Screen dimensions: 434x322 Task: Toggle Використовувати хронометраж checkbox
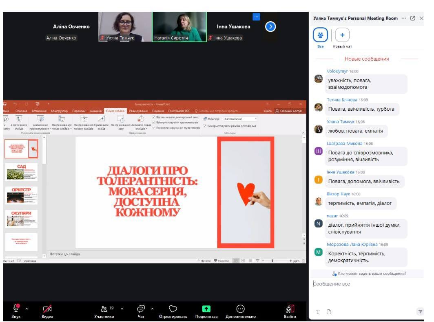[154, 123]
